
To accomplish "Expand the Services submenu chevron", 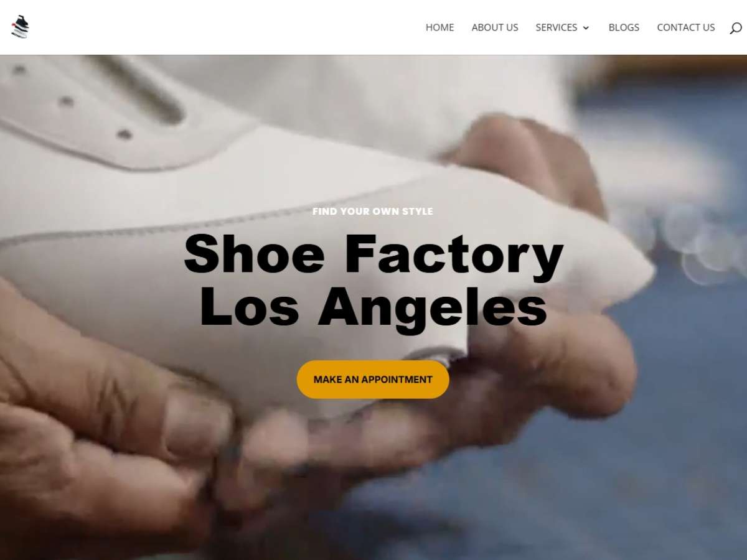I will (x=586, y=28).
